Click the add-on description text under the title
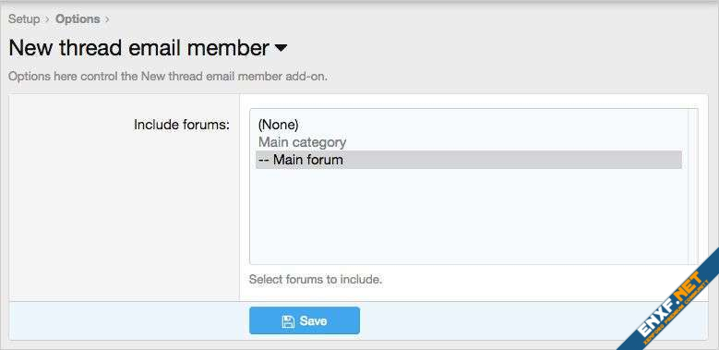Viewport: 719px width, 350px height. coord(168,76)
